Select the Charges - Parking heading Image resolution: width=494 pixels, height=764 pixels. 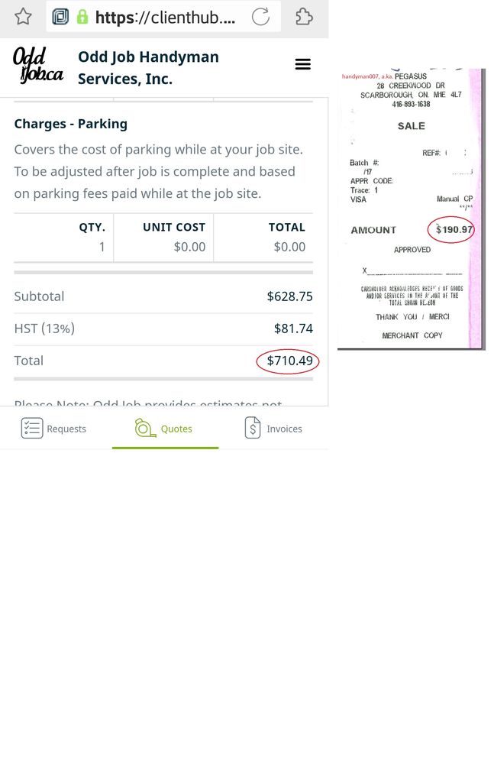[x=71, y=124]
